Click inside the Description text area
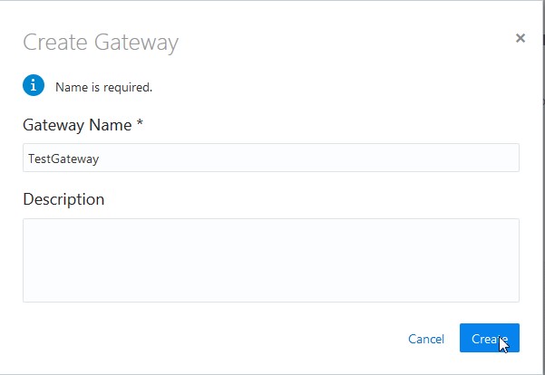Screen dimensions: 545x375 270,260
